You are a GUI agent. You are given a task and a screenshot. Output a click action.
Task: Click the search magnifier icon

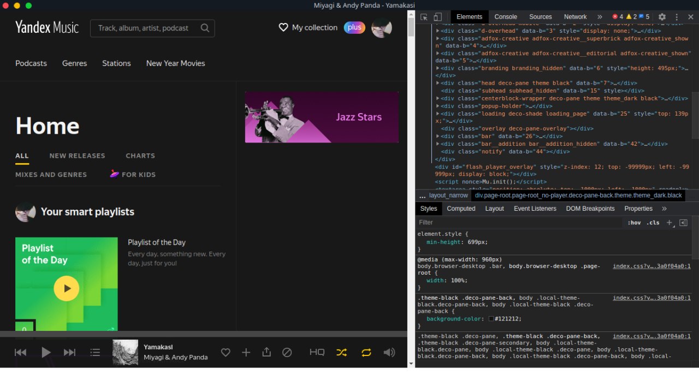coord(205,28)
